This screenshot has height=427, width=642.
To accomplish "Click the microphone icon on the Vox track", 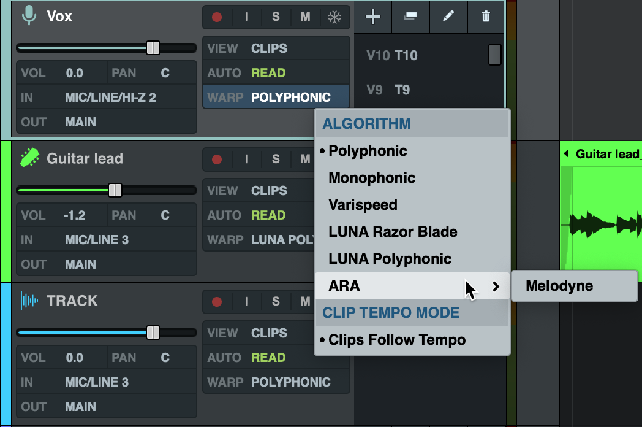I will click(x=30, y=17).
